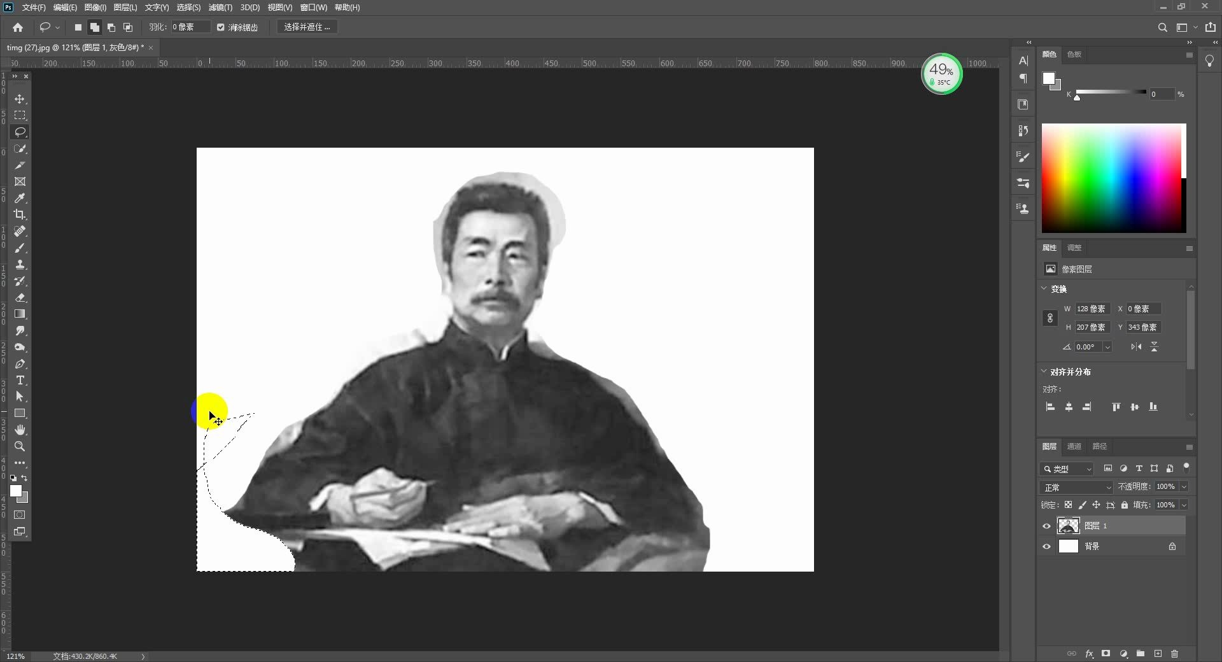This screenshot has width=1222, height=662.
Task: Open the Add layer style fx menu
Action: click(x=1090, y=654)
